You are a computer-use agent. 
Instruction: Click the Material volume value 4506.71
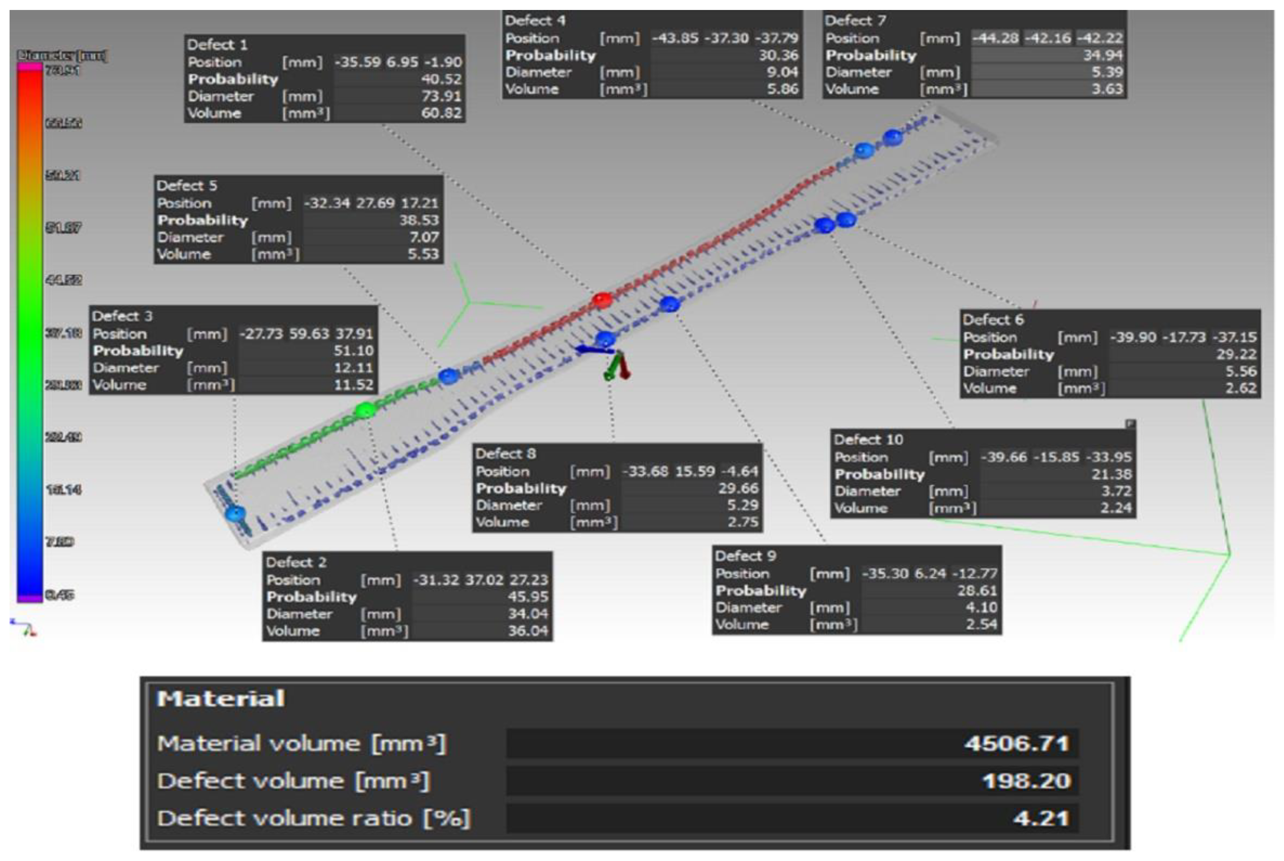(x=1016, y=743)
